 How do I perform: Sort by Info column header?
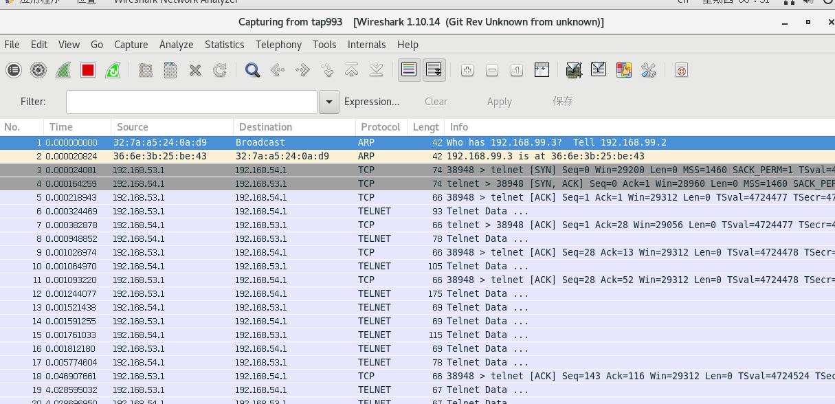point(639,127)
